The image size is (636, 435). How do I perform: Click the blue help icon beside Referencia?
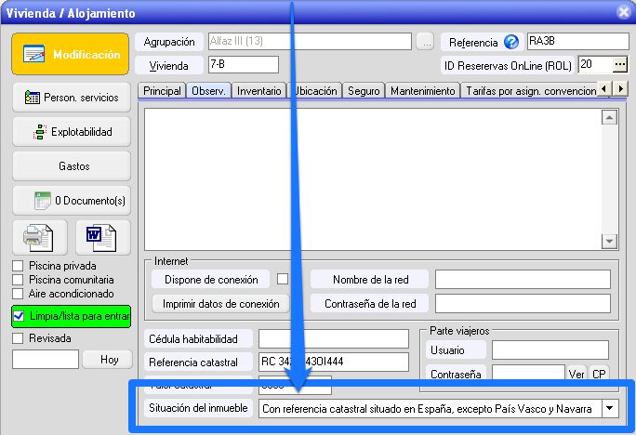pos(510,42)
